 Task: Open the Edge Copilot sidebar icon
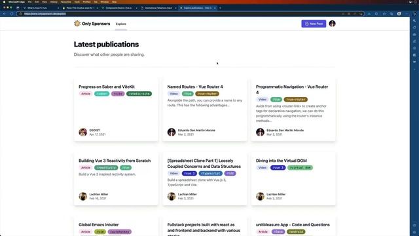click(x=414, y=14)
